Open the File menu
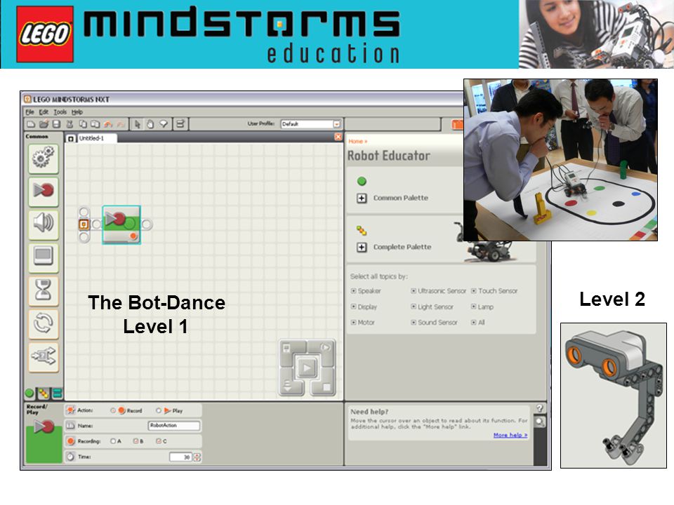 pyautogui.click(x=29, y=112)
